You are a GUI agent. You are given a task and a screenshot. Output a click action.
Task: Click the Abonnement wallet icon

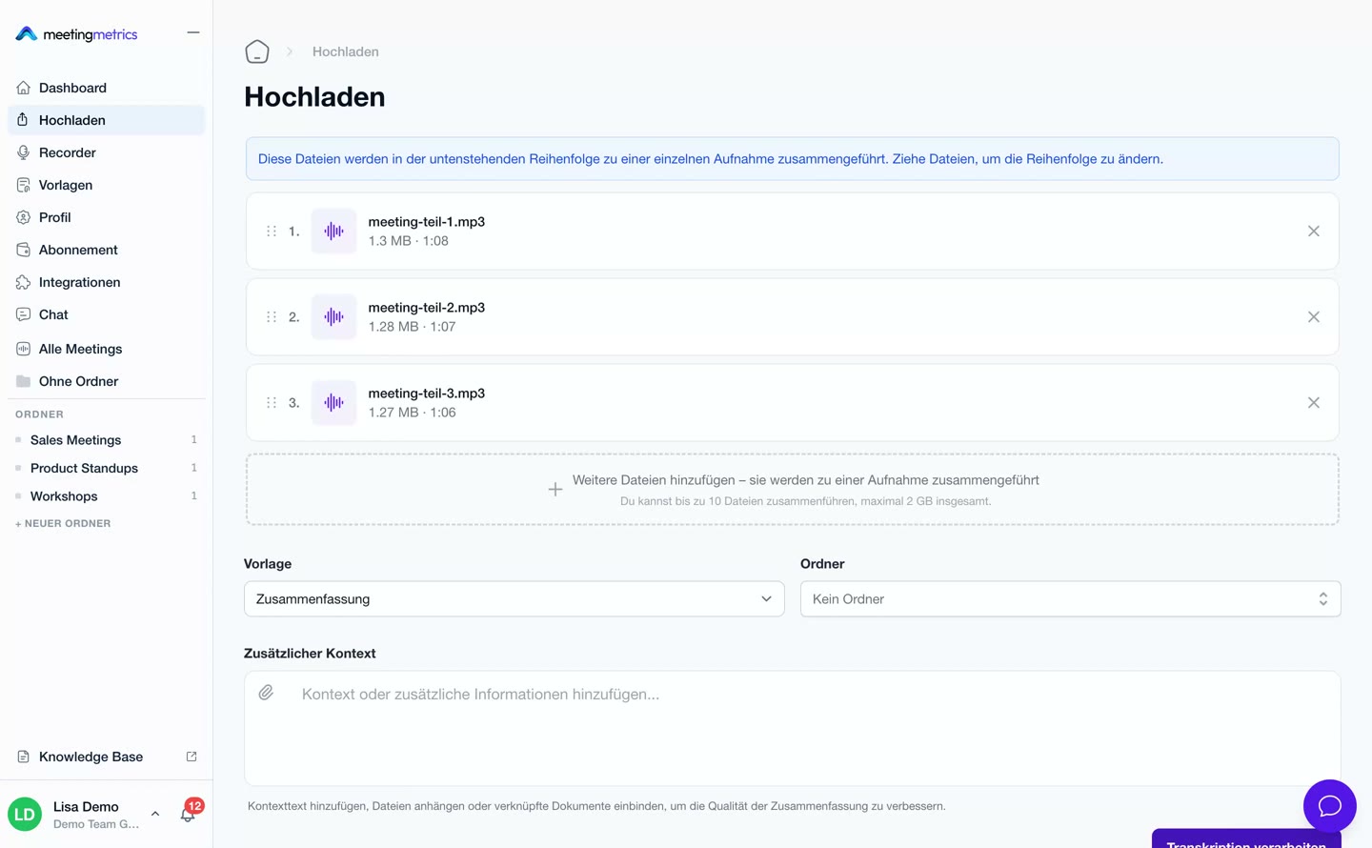[x=24, y=250]
